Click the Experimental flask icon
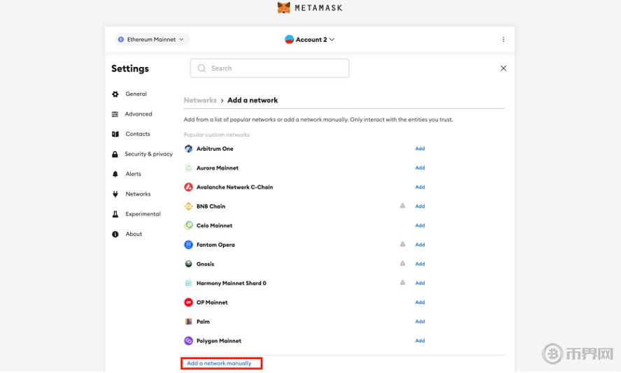This screenshot has width=621, height=373. 115,214
